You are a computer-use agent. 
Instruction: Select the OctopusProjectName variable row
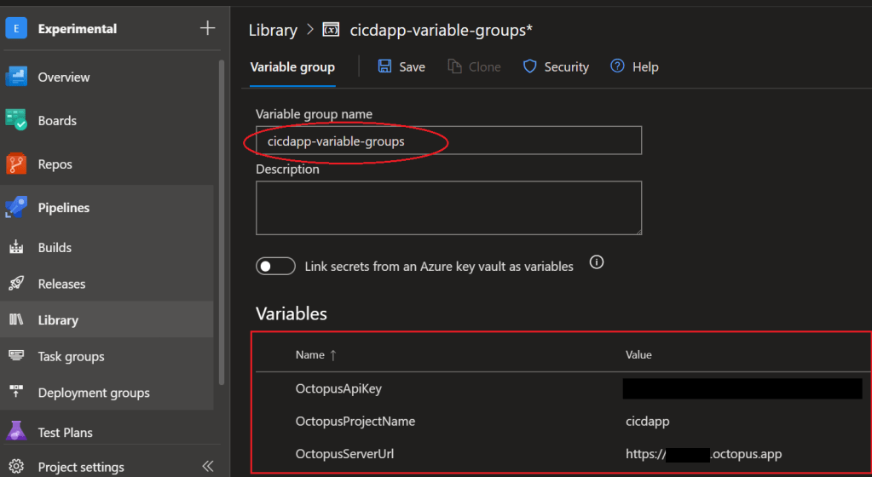355,421
